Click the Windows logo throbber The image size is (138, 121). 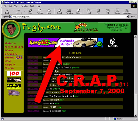click(134, 6)
